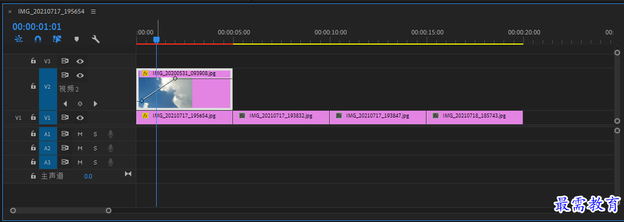Click the fx badge on IMG_20210717_193832.jpg
The height and width of the screenshot is (222, 624).
[x=242, y=116]
